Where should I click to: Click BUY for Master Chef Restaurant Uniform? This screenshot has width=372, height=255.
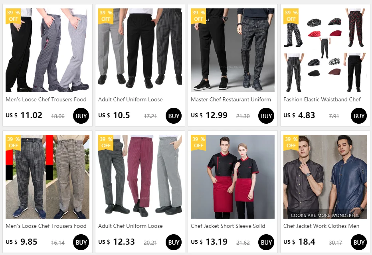pos(266,116)
